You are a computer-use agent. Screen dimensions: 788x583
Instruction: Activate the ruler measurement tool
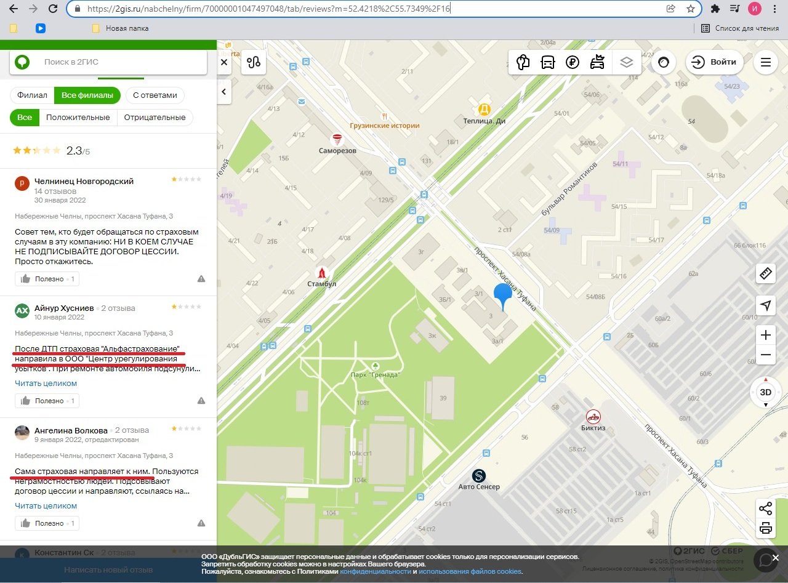pos(766,273)
